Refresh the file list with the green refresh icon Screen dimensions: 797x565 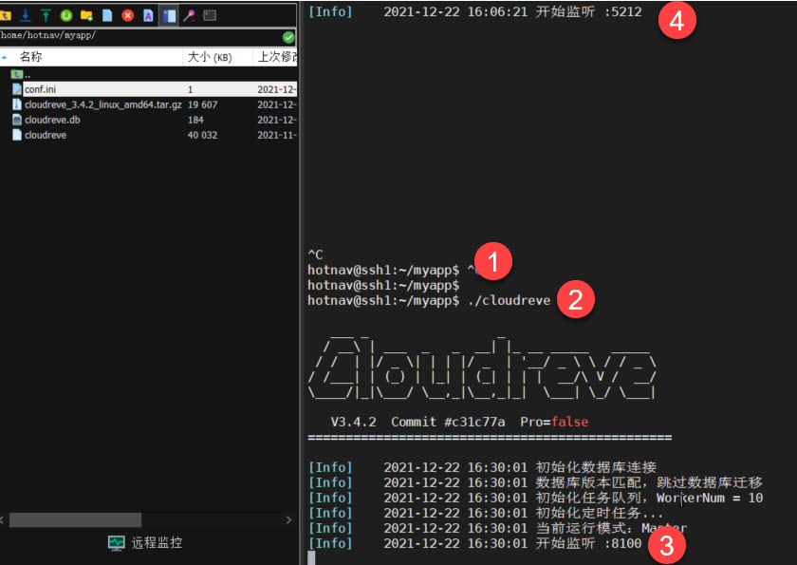pyautogui.click(x=66, y=15)
